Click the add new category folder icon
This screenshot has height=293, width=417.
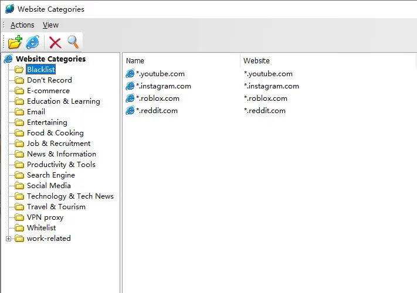15,42
